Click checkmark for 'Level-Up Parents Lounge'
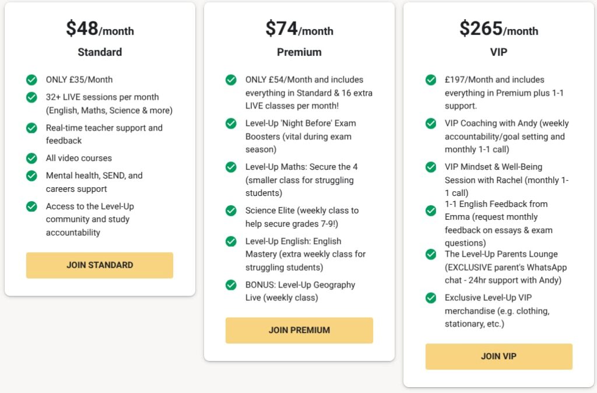Image resolution: width=597 pixels, height=393 pixels. pos(431,254)
